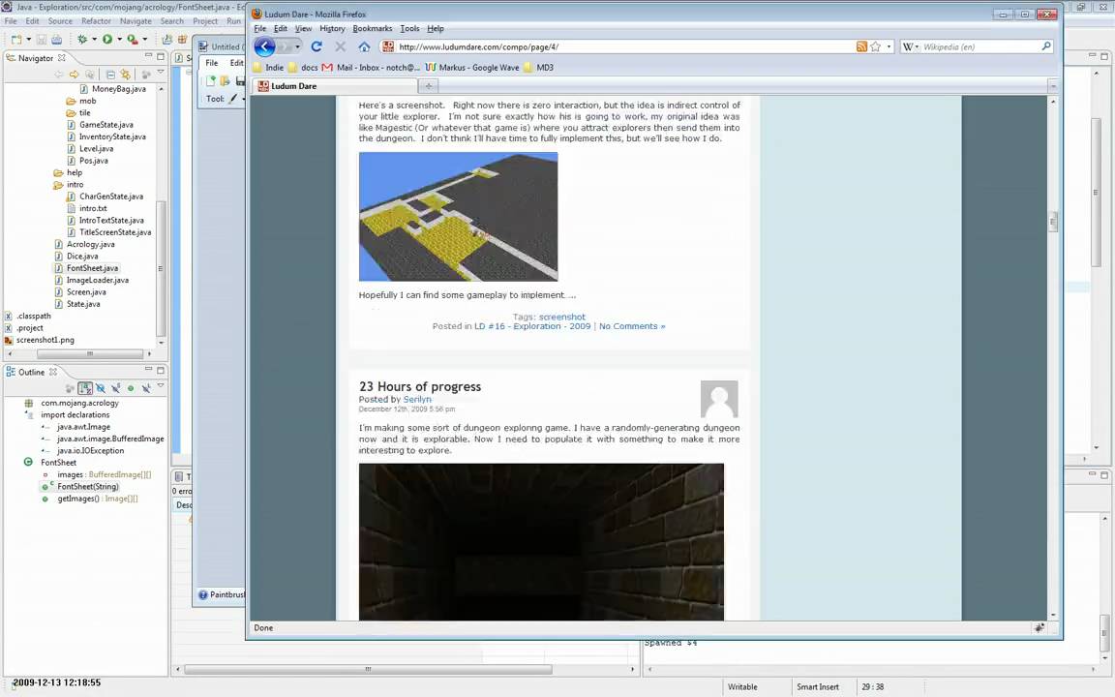This screenshot has height=697, width=1115.
Task: Open the External Tools dropdown arrow
Action: point(144,39)
